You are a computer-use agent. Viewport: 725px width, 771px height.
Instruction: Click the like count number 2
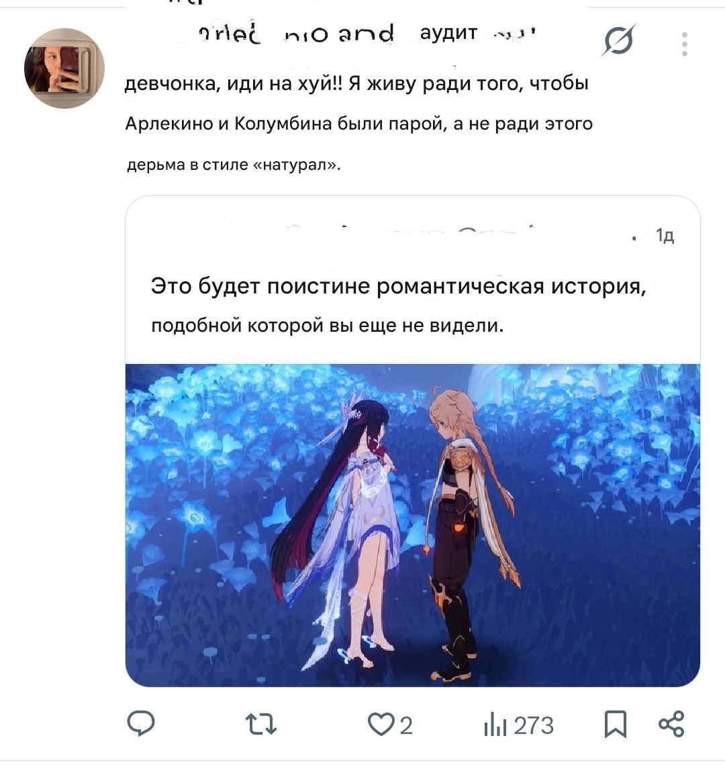point(406,726)
